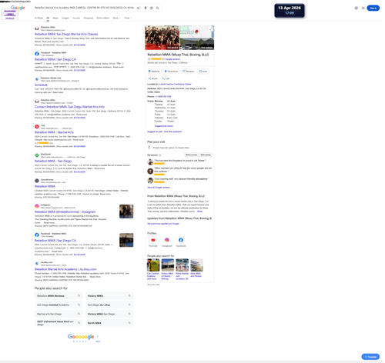Click 'View previous updates on Google' link
The width and height of the screenshot is (385, 363).
click(164, 225)
